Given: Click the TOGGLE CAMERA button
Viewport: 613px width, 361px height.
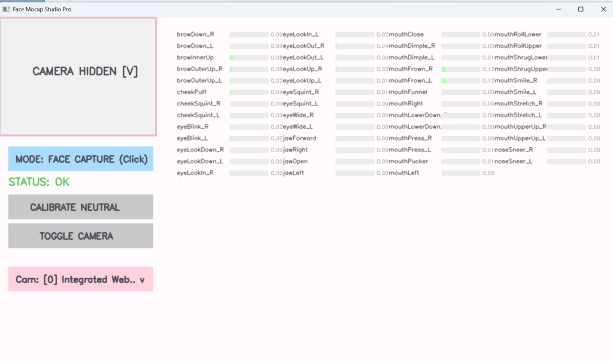Looking at the screenshot, I should click(81, 236).
